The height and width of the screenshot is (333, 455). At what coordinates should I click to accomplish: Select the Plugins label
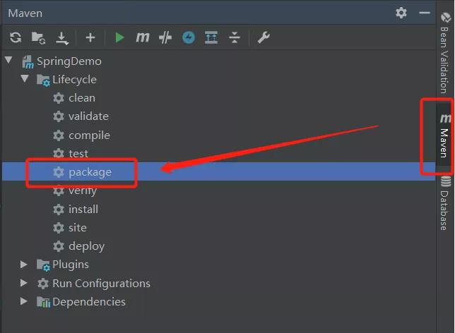[71, 265]
